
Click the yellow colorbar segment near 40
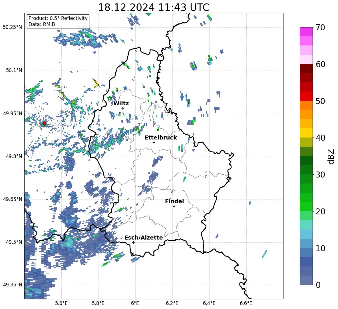click(x=306, y=133)
